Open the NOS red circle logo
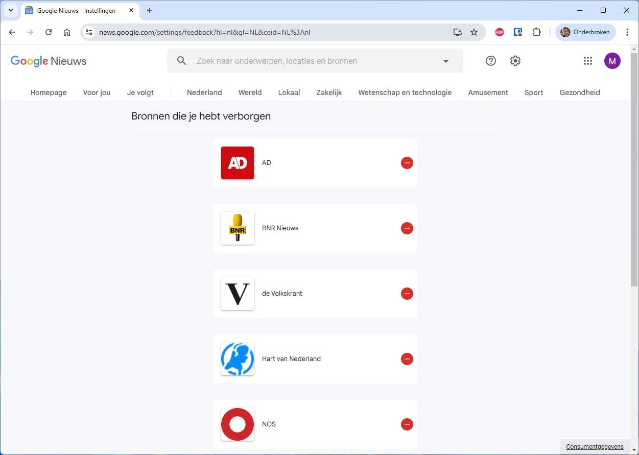The height and width of the screenshot is (455, 639). (238, 424)
